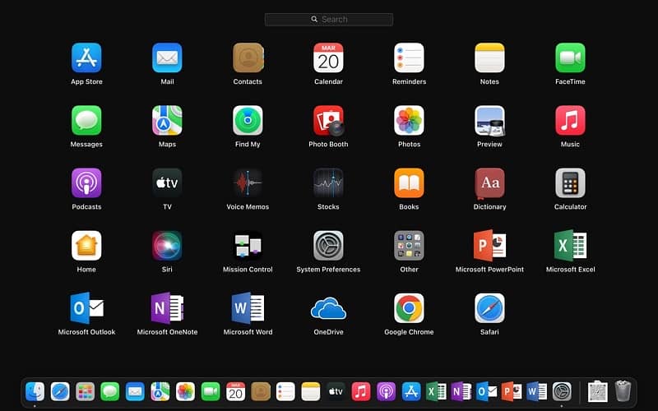
Task: Open the Find My app
Action: coord(248,121)
